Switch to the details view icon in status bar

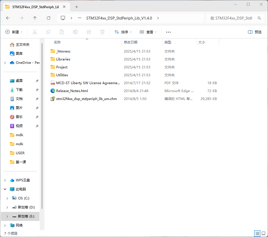click(257, 233)
